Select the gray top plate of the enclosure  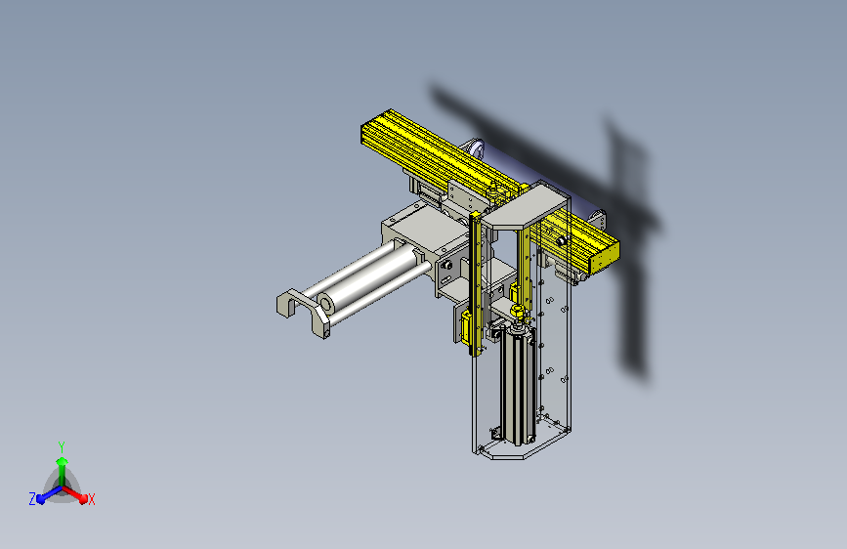pyautogui.click(x=524, y=206)
